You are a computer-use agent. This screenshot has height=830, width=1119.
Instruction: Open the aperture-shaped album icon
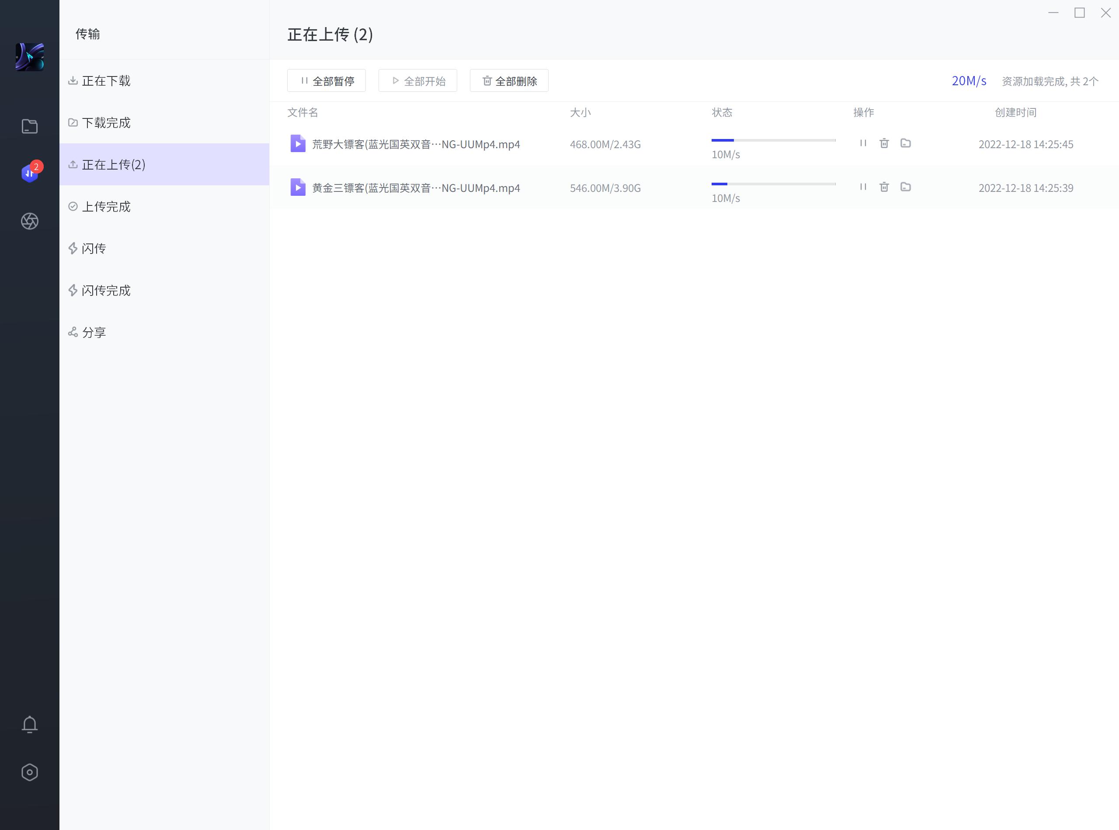(x=30, y=221)
